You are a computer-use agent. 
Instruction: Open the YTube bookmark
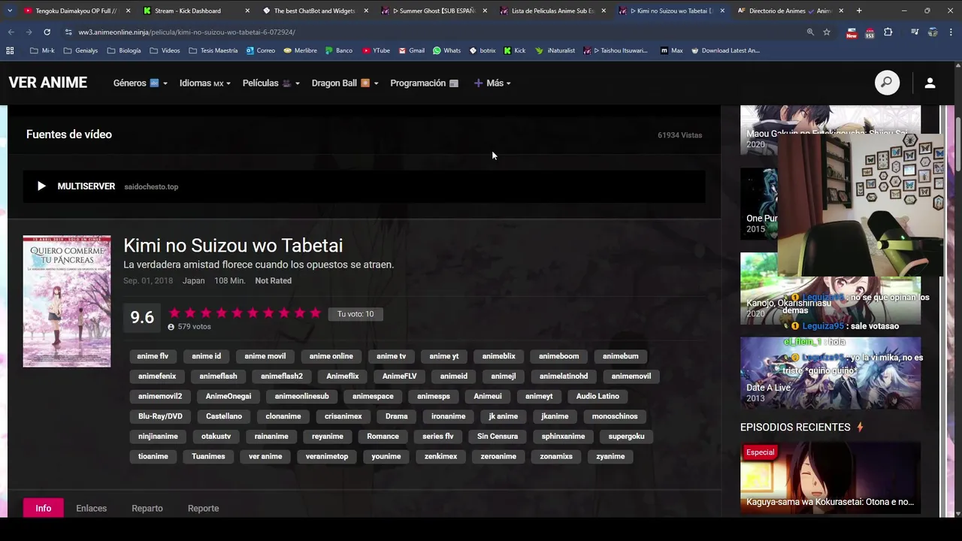(376, 50)
